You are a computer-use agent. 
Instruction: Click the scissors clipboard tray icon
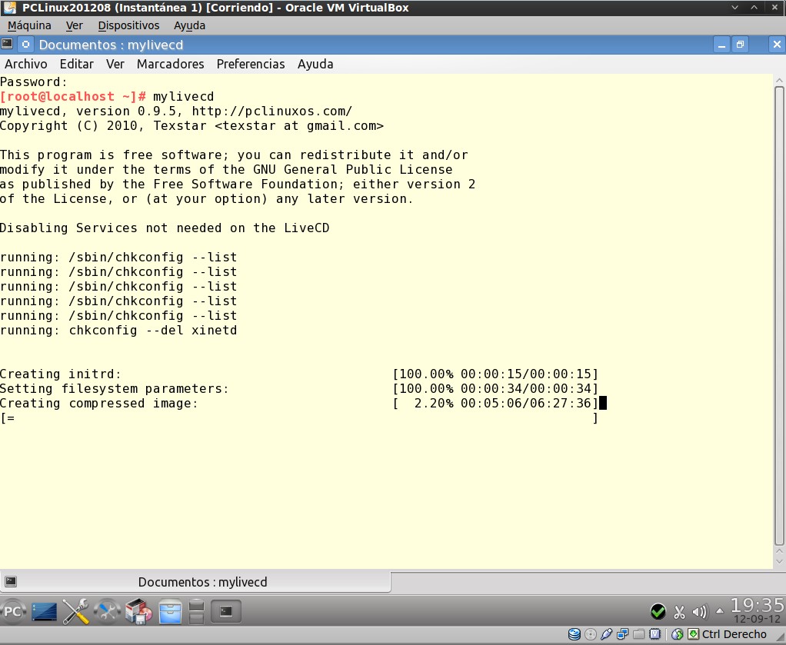click(679, 613)
